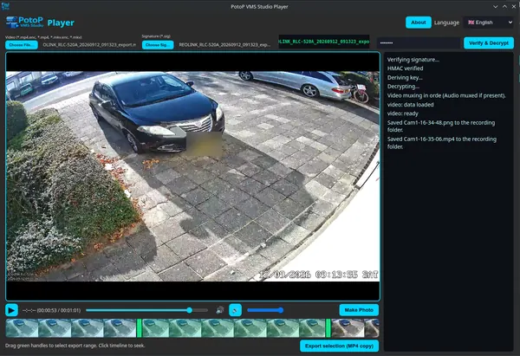Image resolution: width=520 pixels, height=356 pixels.
Task: Click the signature file path text REOLINK_RLC-520A
Action: click(x=224, y=45)
